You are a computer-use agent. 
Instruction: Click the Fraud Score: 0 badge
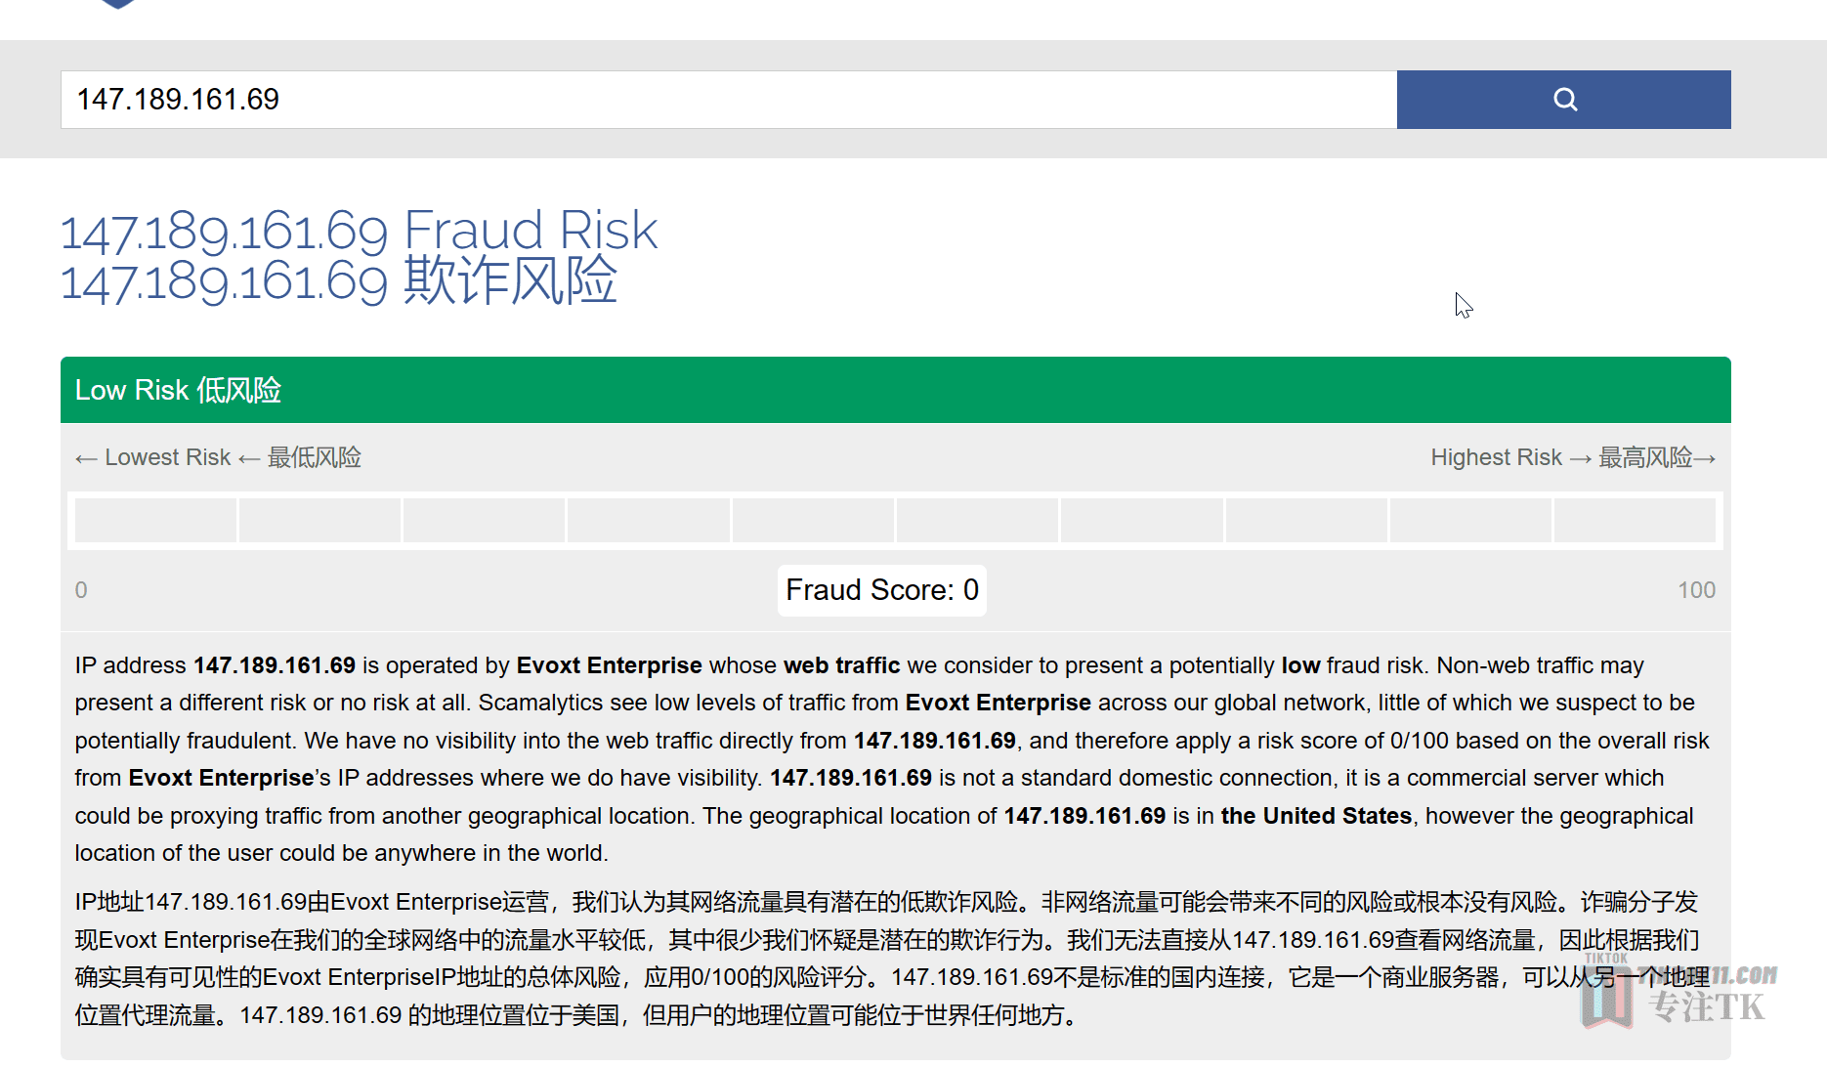[882, 590]
